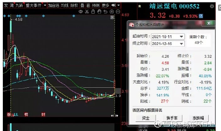Click the 最低 value 2.84
The image size is (221, 131).
pos(208,63)
